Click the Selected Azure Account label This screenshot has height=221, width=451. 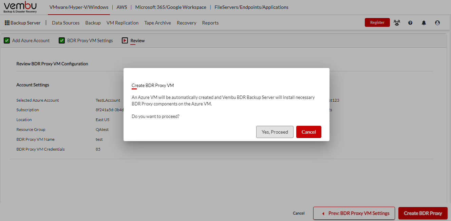click(38, 100)
